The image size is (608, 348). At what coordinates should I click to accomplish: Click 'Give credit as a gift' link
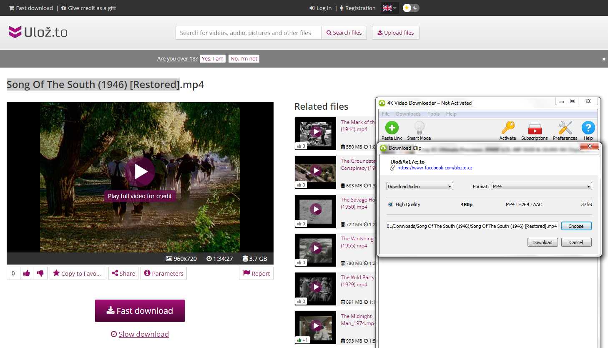pyautogui.click(x=89, y=8)
